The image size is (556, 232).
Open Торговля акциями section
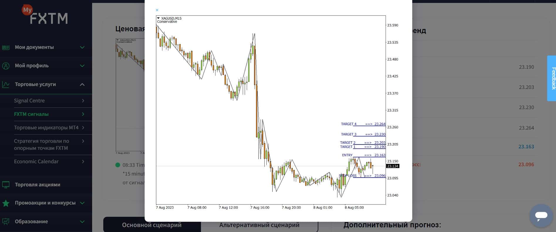coord(38,185)
